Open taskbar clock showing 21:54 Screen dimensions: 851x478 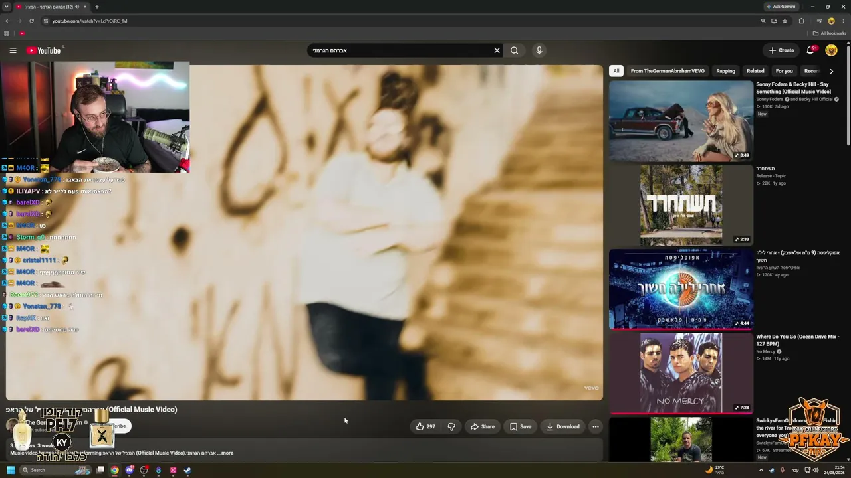[x=835, y=470]
